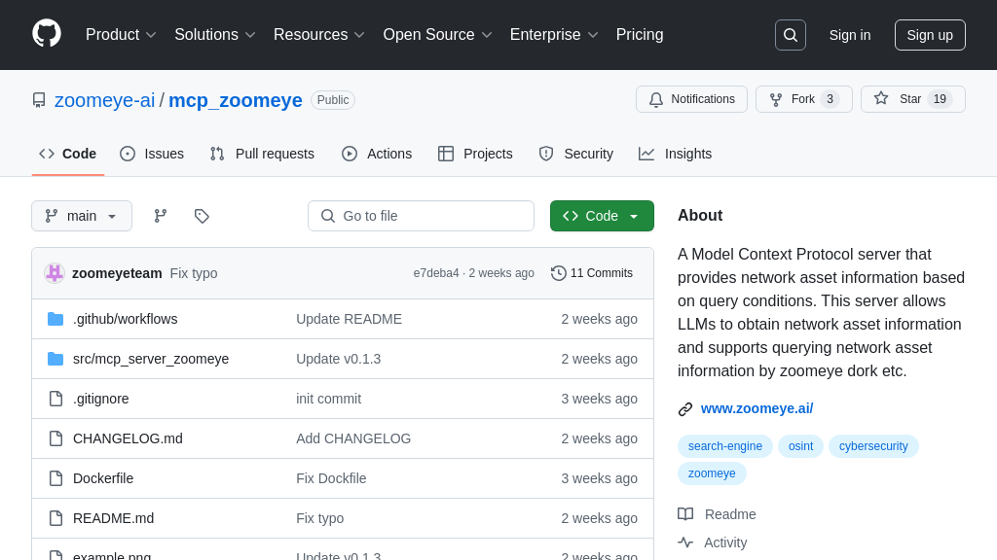Click the search magnifier icon button
The image size is (997, 560).
point(791,35)
